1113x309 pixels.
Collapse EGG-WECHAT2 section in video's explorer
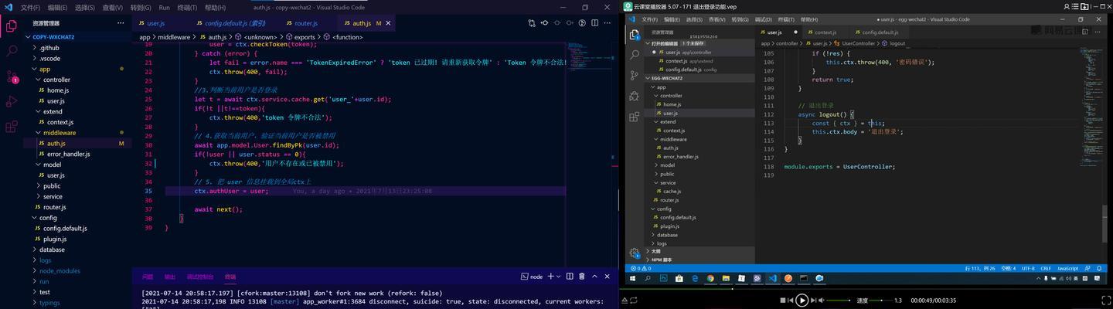point(699,78)
